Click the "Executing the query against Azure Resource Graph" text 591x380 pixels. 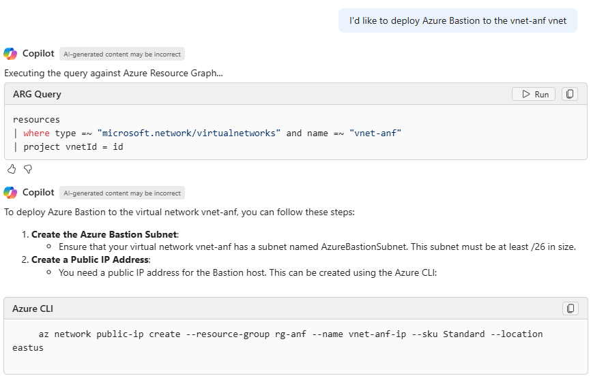[113, 73]
